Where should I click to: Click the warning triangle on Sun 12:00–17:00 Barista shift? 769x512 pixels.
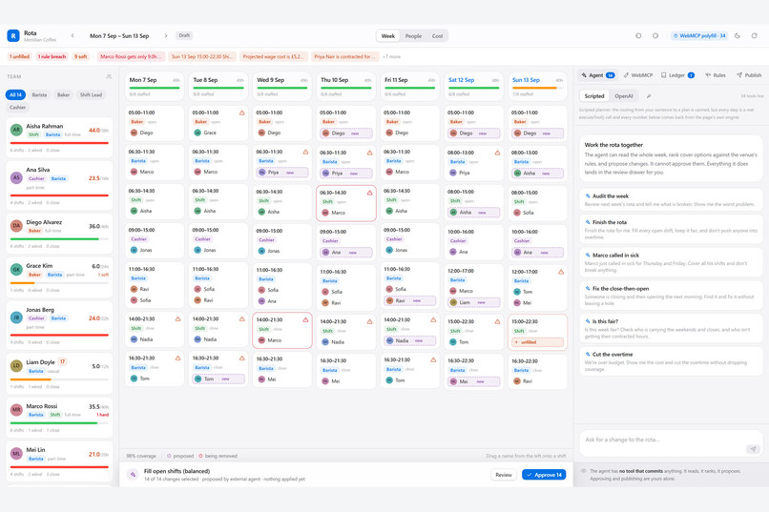pos(561,272)
